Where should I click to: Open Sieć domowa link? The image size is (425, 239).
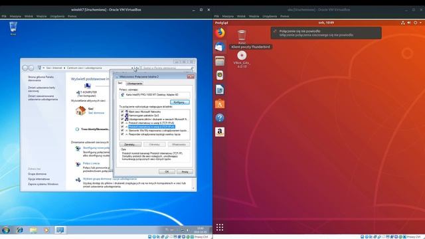[x=96, y=113]
